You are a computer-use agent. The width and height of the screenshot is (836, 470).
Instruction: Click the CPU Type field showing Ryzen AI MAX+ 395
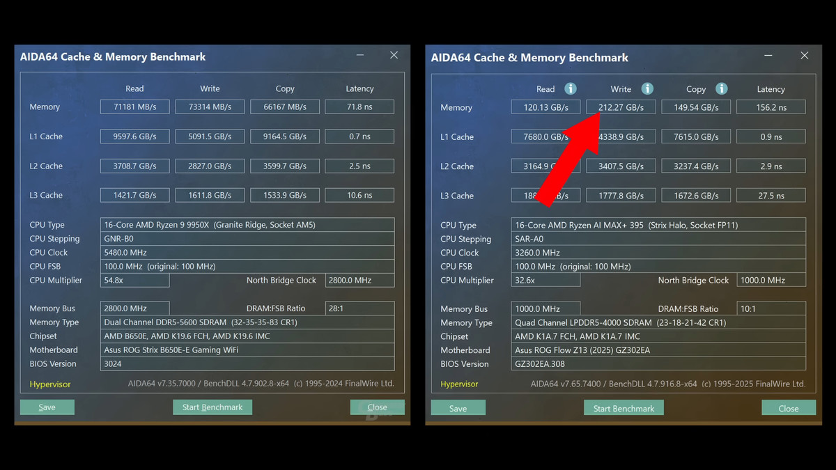pos(658,225)
